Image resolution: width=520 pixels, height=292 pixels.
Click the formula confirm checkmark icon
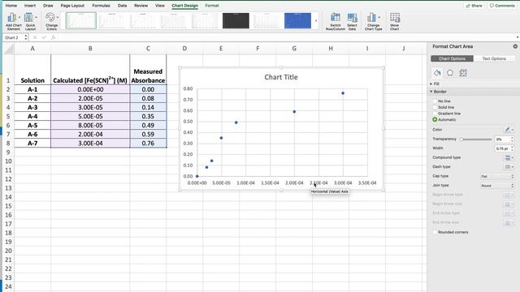[x=44, y=37]
